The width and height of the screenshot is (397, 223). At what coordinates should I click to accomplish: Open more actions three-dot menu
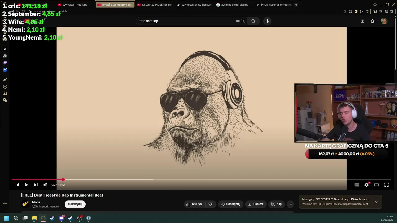click(290, 204)
